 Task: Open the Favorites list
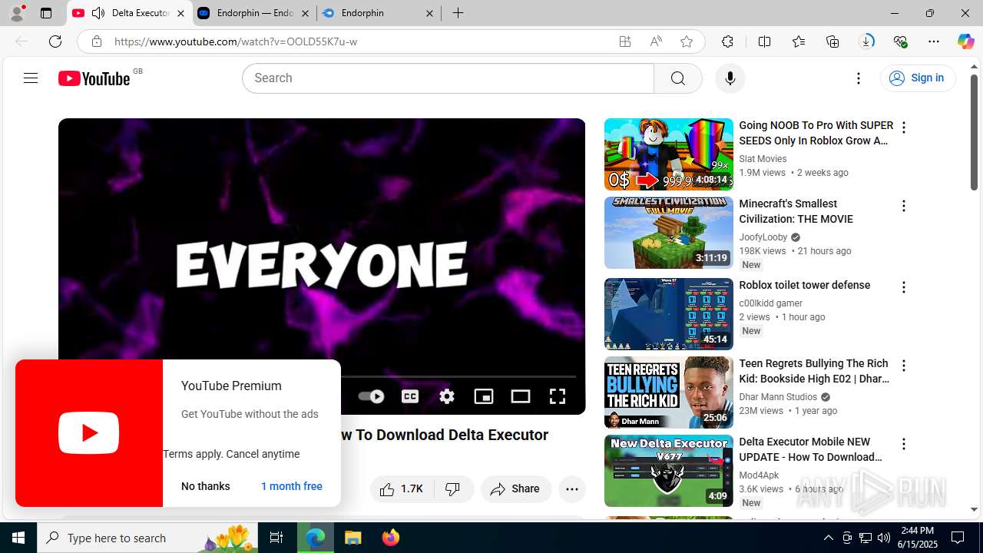click(x=799, y=41)
